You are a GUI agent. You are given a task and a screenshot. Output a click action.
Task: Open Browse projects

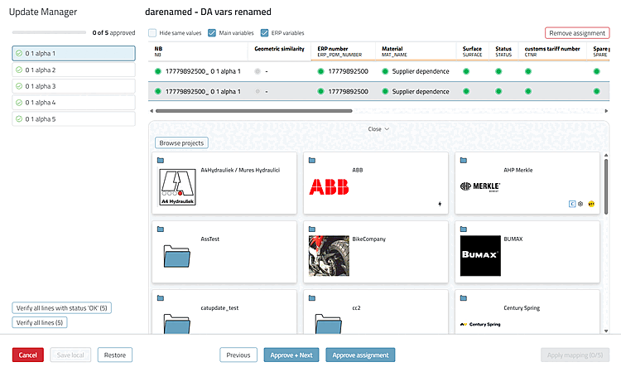tap(181, 143)
